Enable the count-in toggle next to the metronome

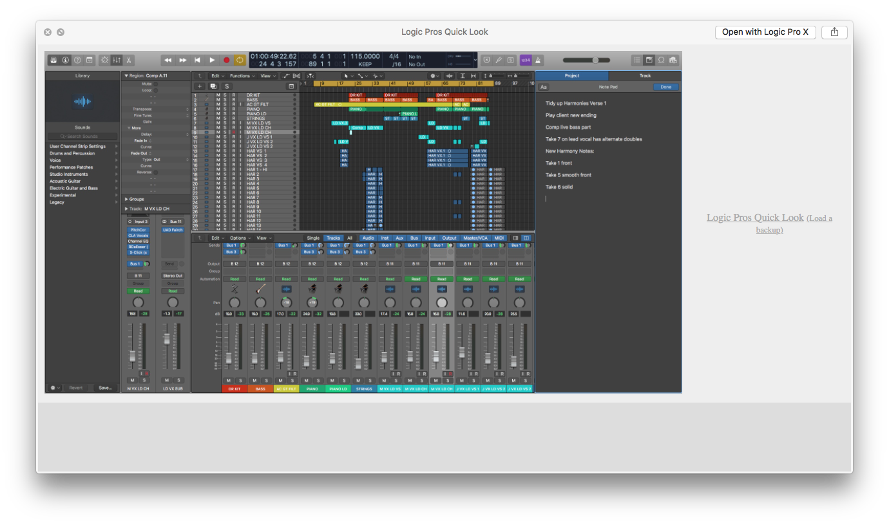click(x=525, y=59)
